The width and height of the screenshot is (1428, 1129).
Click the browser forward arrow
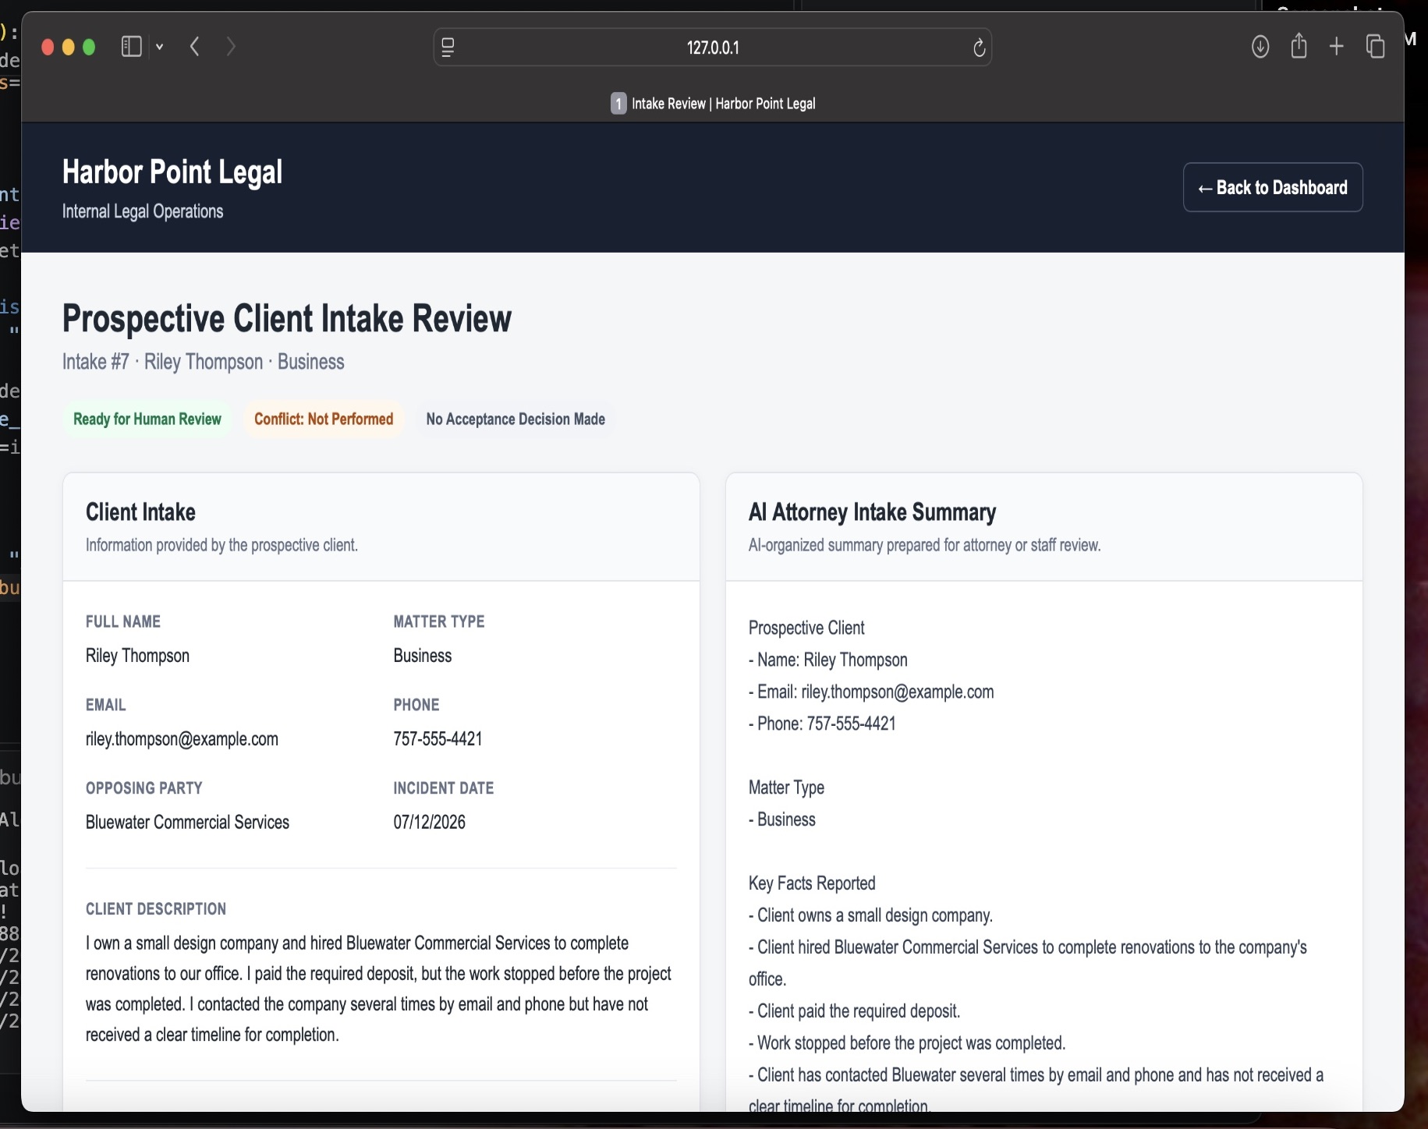(231, 47)
